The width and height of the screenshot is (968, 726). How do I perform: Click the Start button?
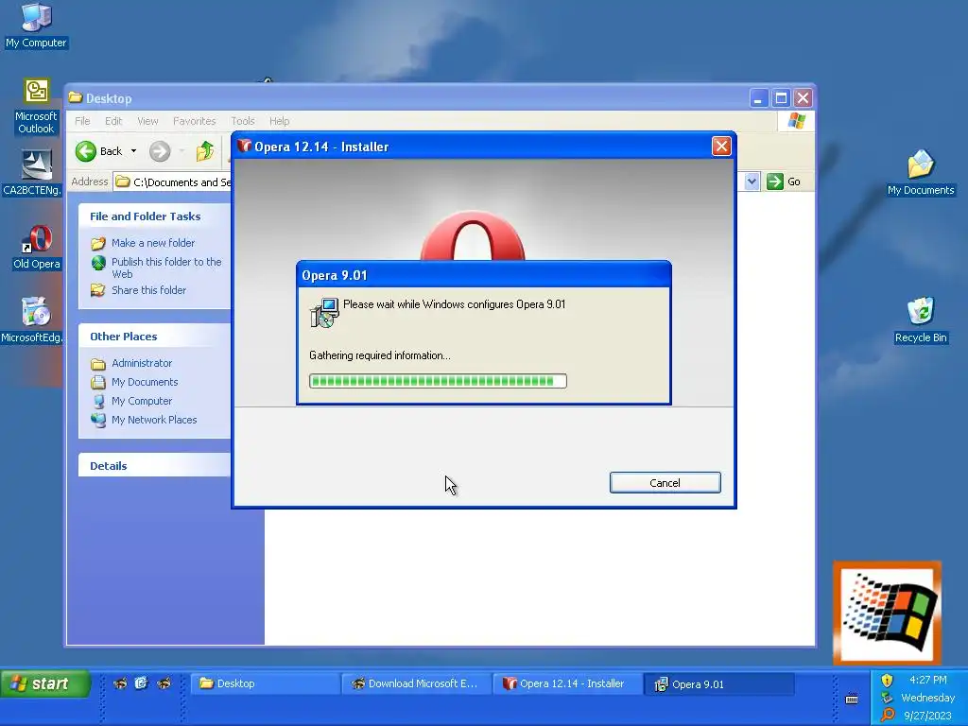pos(44,683)
